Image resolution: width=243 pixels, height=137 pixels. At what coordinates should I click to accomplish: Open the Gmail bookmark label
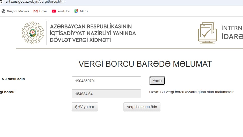pyautogui.click(x=43, y=11)
